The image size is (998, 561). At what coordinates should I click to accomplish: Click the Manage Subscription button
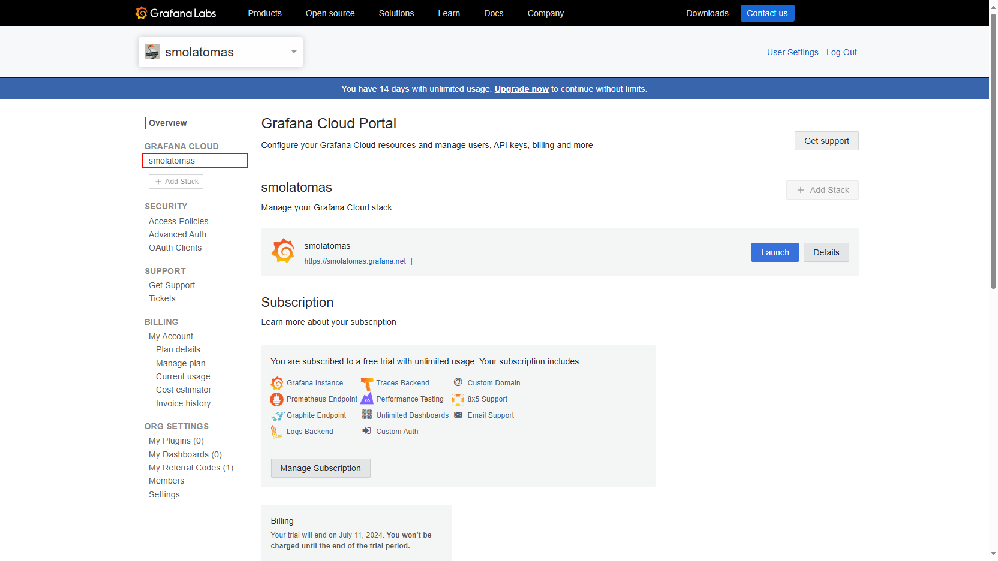pos(320,468)
